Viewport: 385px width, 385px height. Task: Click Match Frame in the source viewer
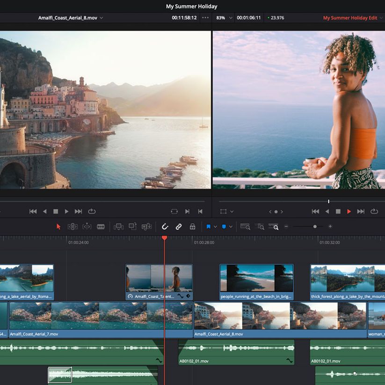[174, 211]
